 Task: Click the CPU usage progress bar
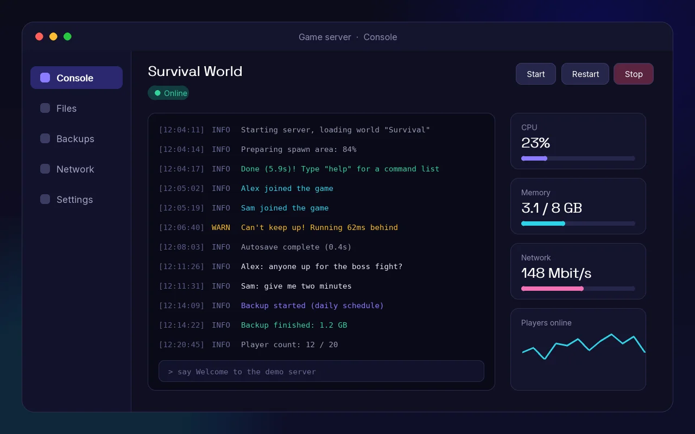pos(578,158)
